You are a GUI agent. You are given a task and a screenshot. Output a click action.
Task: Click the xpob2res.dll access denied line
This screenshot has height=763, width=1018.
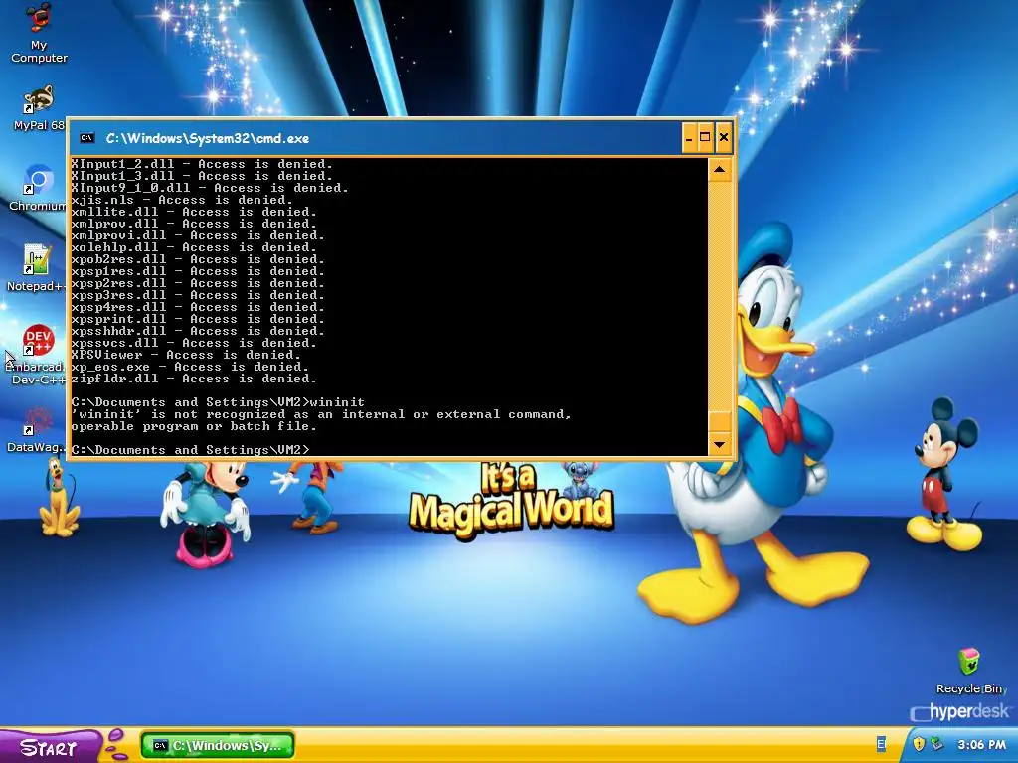[198, 259]
